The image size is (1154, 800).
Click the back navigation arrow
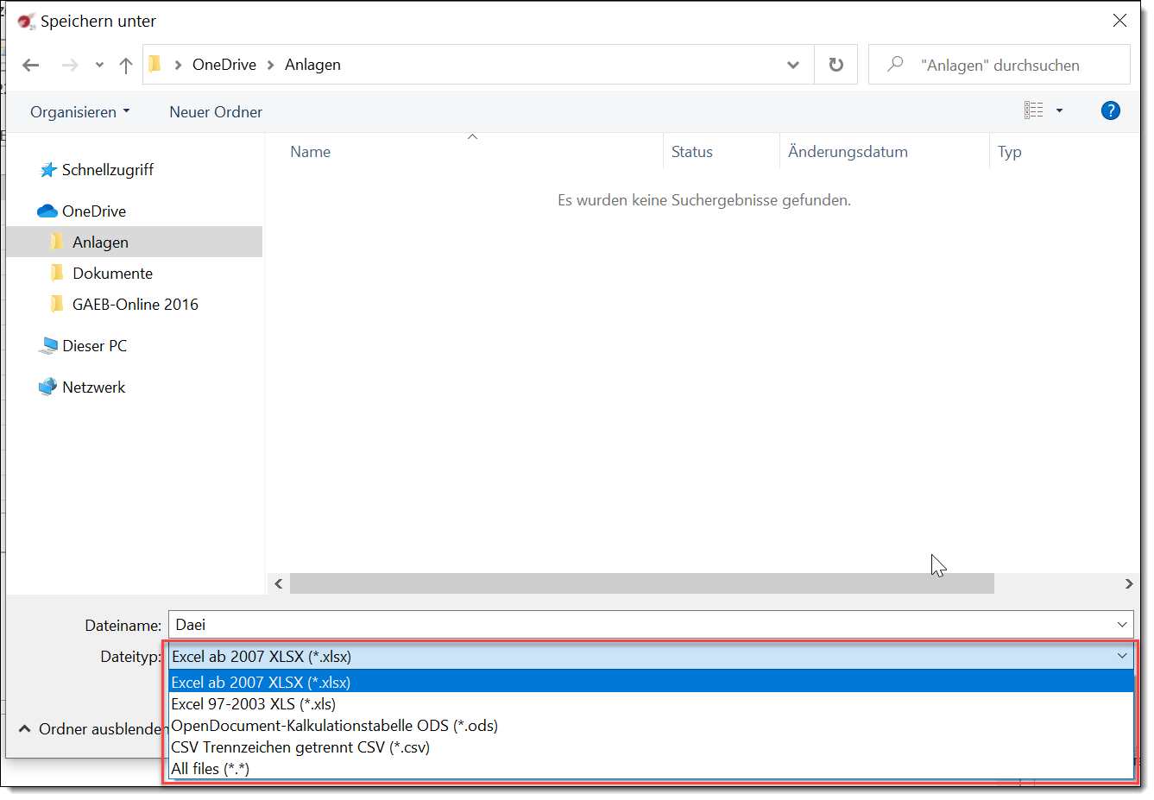31,66
